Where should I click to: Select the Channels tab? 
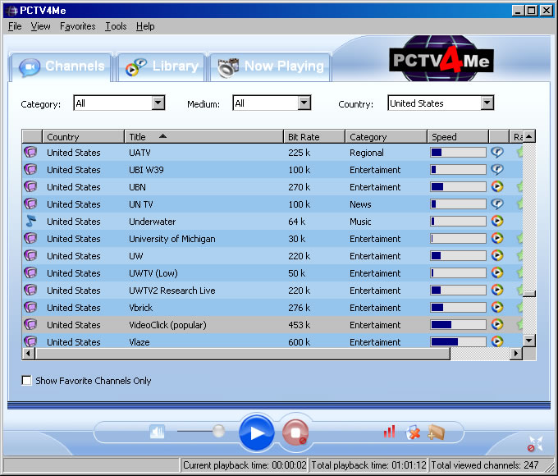pos(62,67)
